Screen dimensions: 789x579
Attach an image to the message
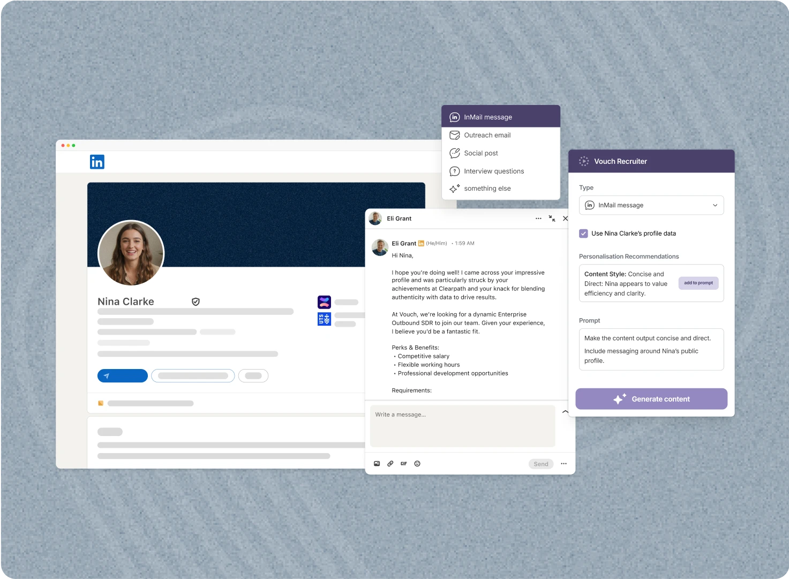377,464
